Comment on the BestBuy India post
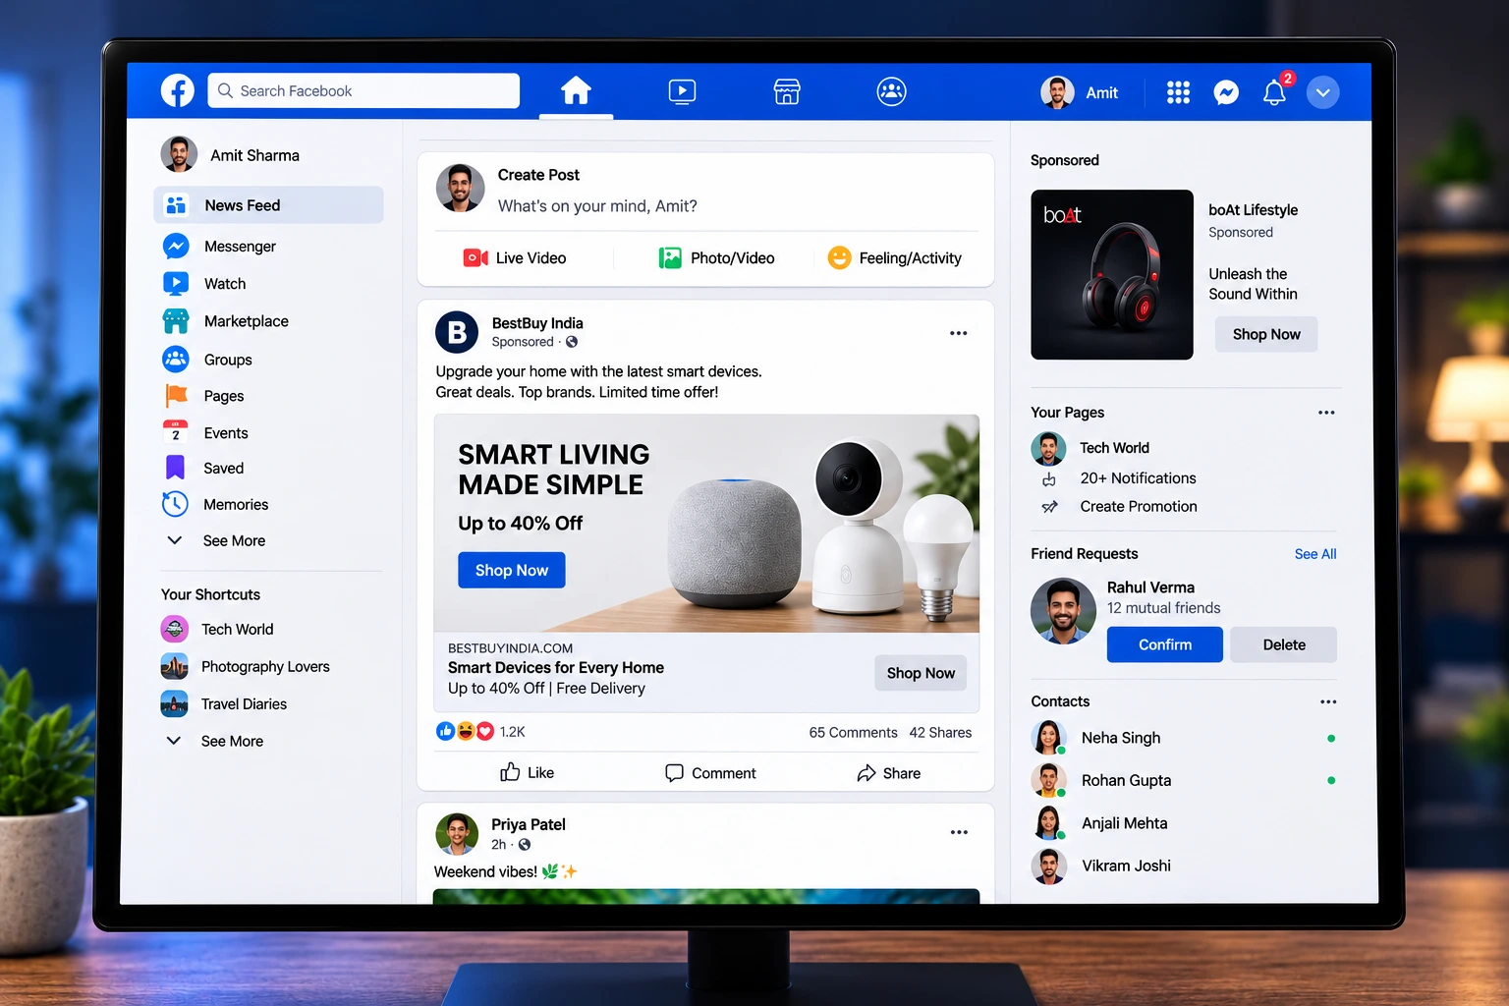 tap(710, 773)
